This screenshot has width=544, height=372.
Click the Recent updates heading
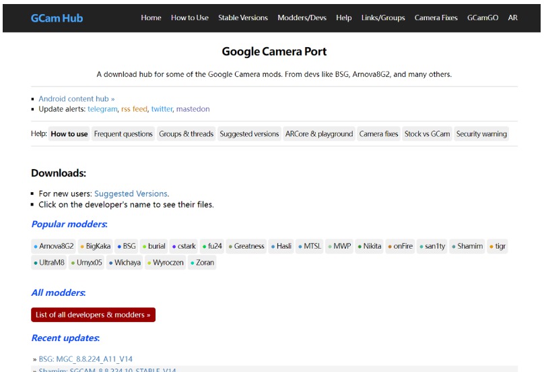pos(65,338)
